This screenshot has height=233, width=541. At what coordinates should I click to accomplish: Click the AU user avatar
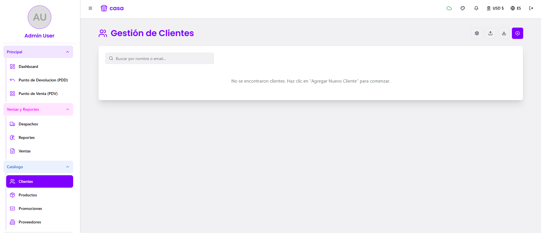[x=40, y=17]
